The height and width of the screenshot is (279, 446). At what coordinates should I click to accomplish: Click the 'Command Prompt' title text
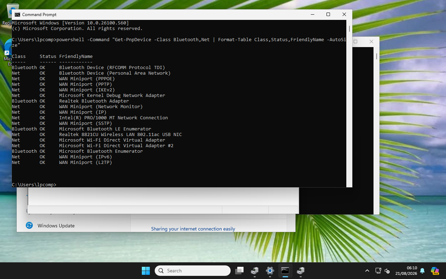pyautogui.click(x=39, y=14)
